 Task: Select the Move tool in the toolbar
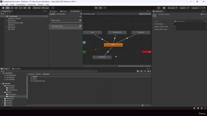coord(7,8)
